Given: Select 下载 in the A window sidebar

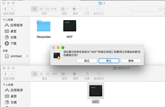Looking at the screenshot, I should (x=11, y=43).
